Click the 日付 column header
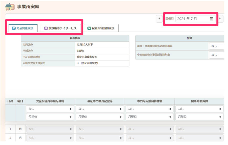Image resolution: width=228 pixels, height=145 pixels. pos(10,101)
